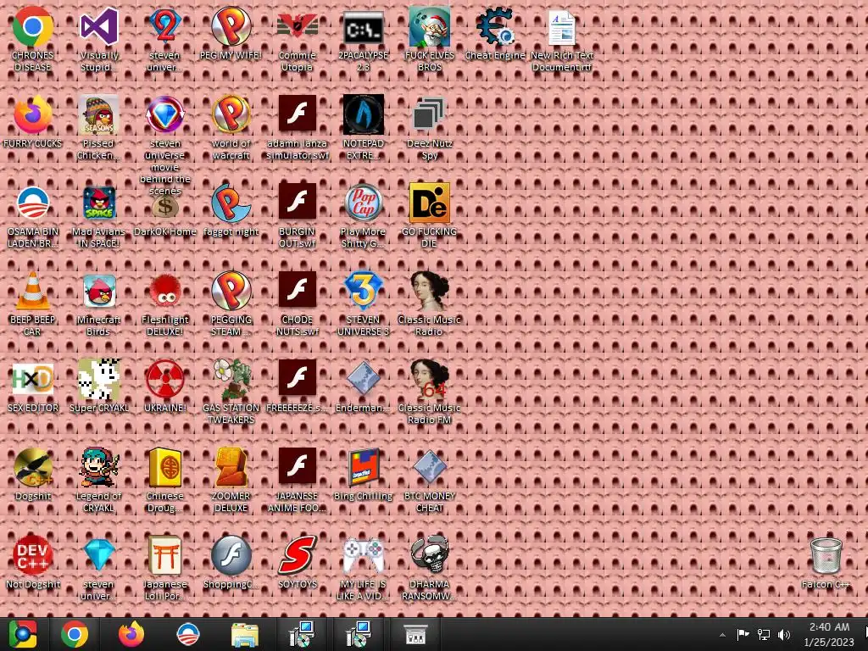The width and height of the screenshot is (868, 651).
Task: Open the Bing Chilling icon
Action: tap(363, 474)
